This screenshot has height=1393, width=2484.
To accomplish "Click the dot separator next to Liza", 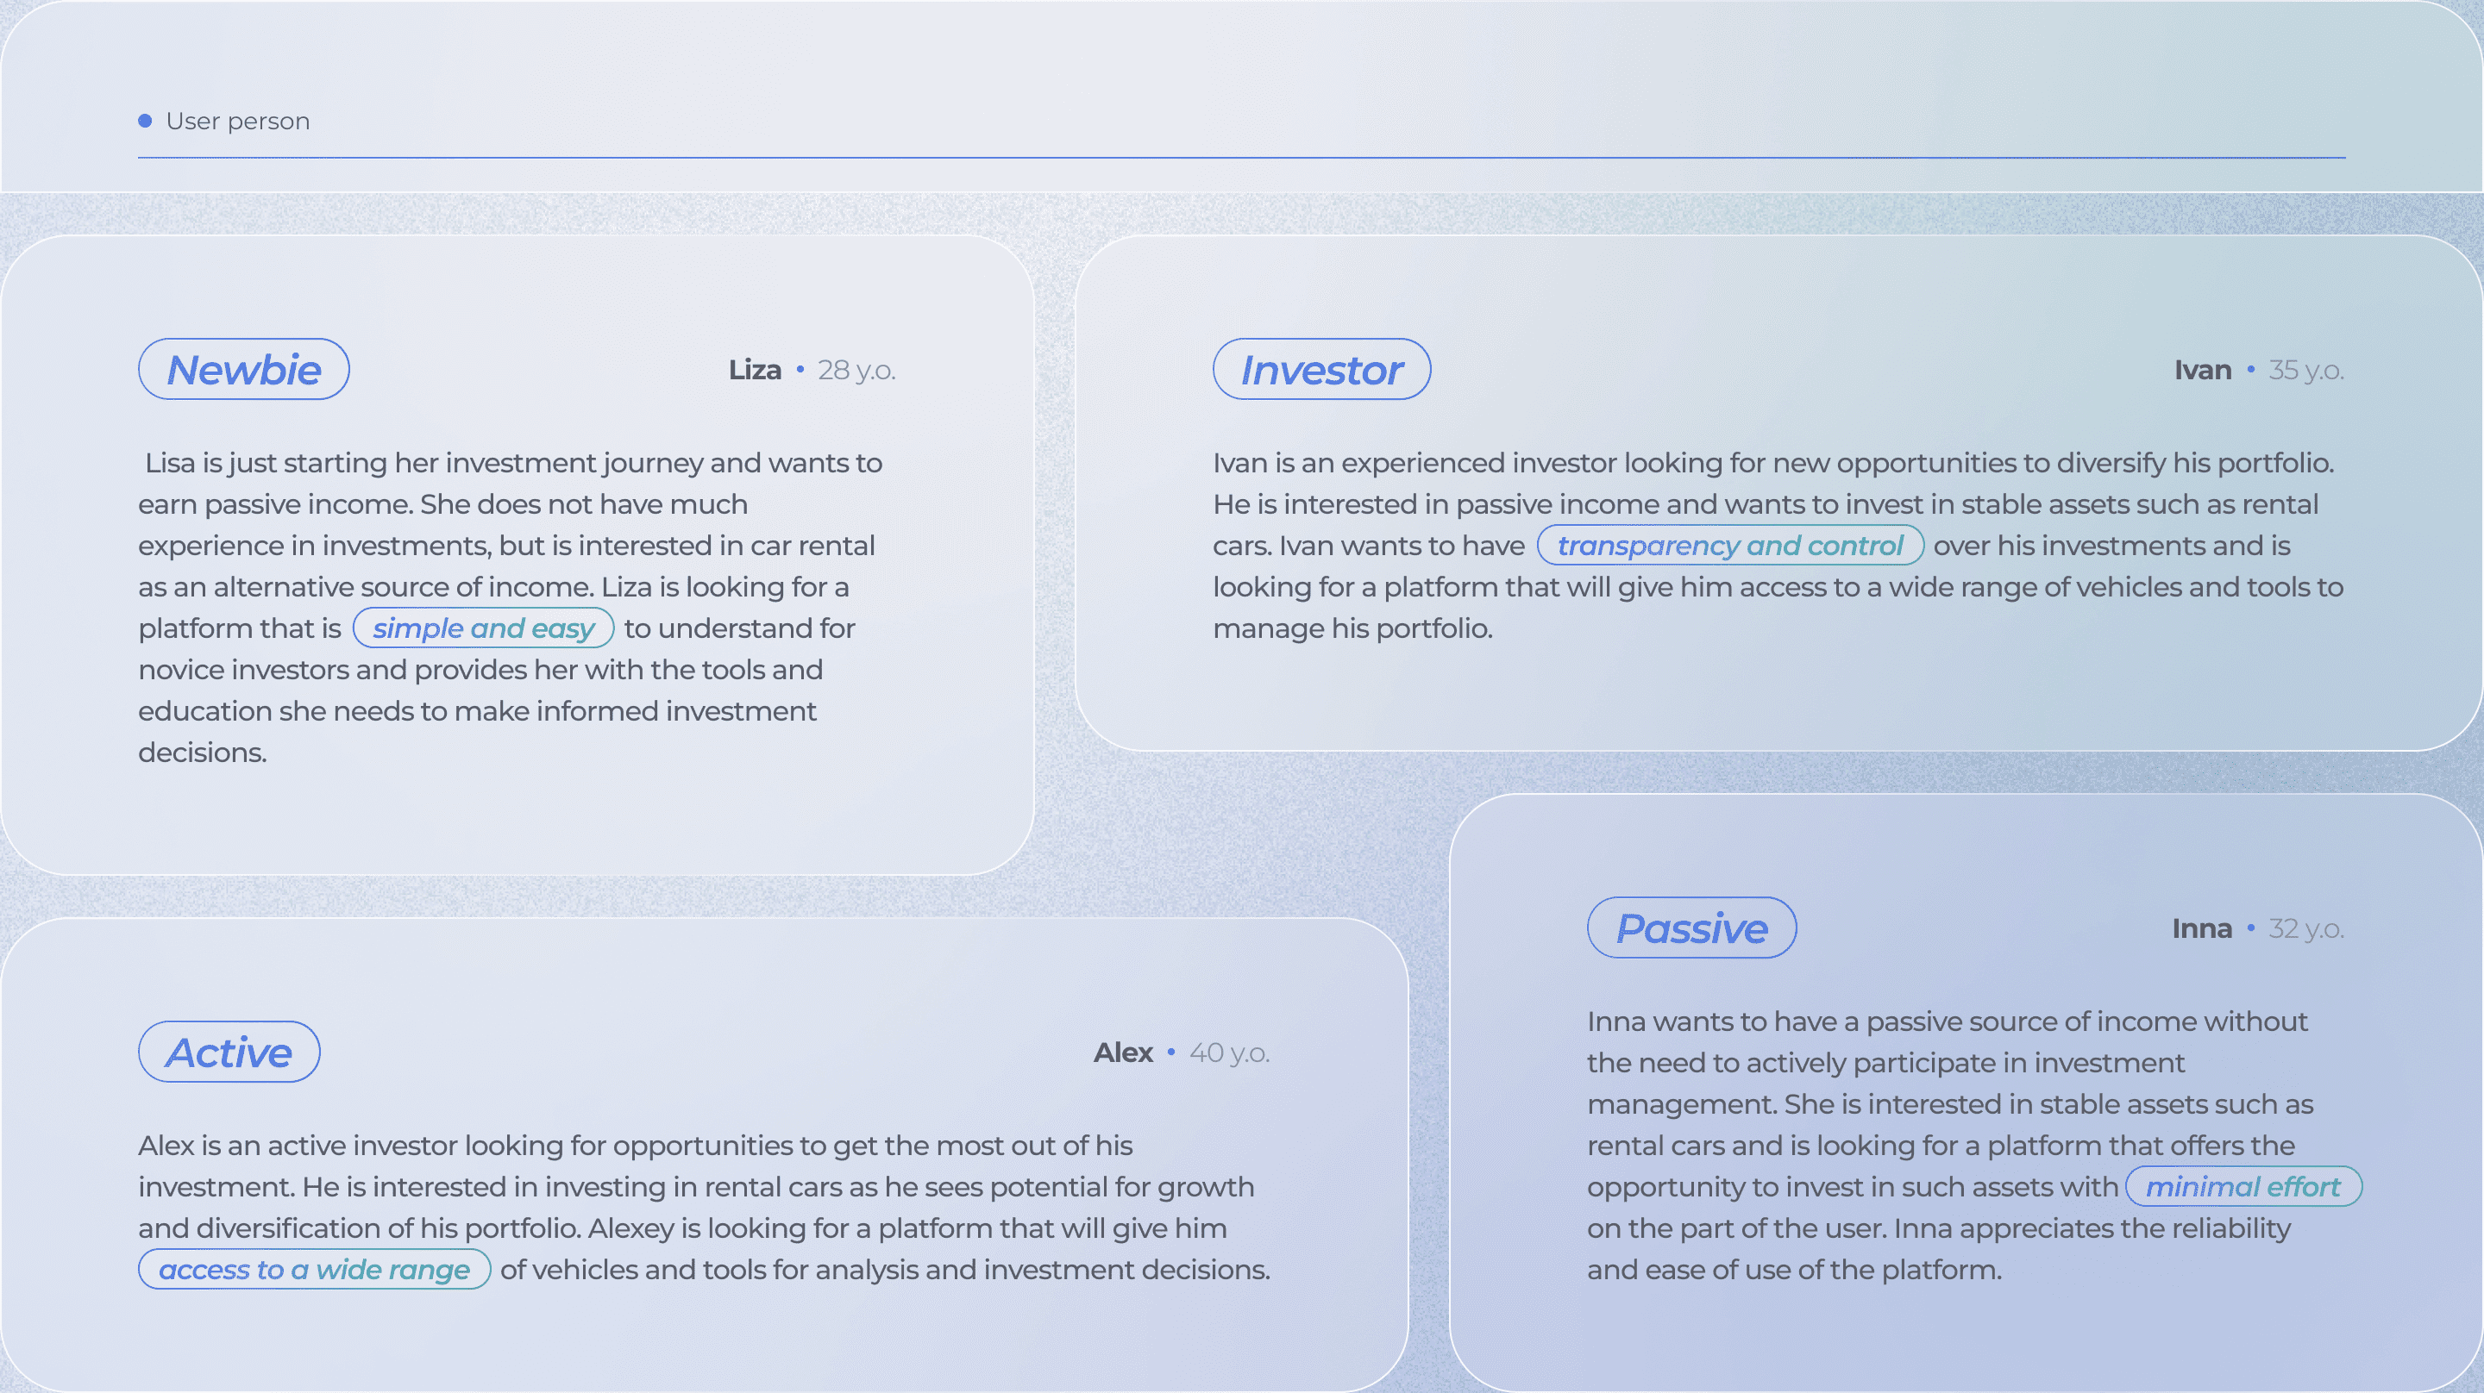I will click(x=800, y=369).
